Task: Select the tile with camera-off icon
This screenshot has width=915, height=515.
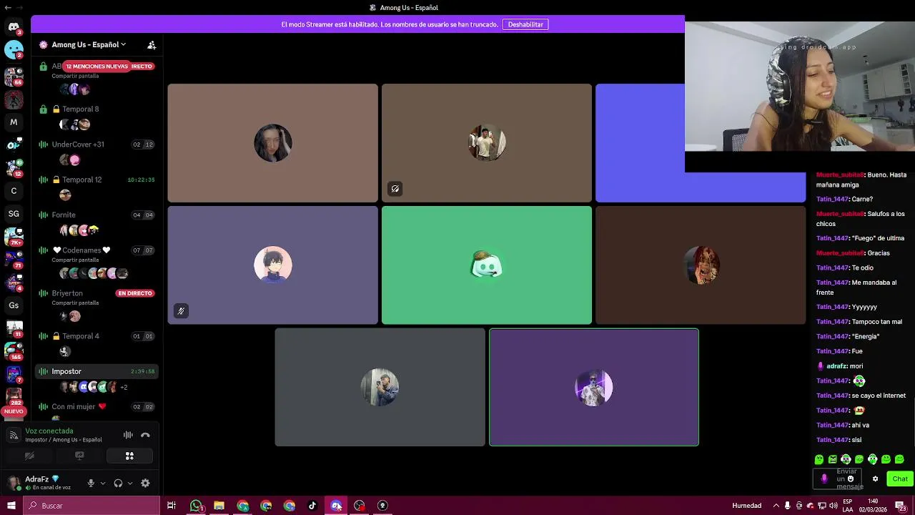Action: (x=487, y=143)
